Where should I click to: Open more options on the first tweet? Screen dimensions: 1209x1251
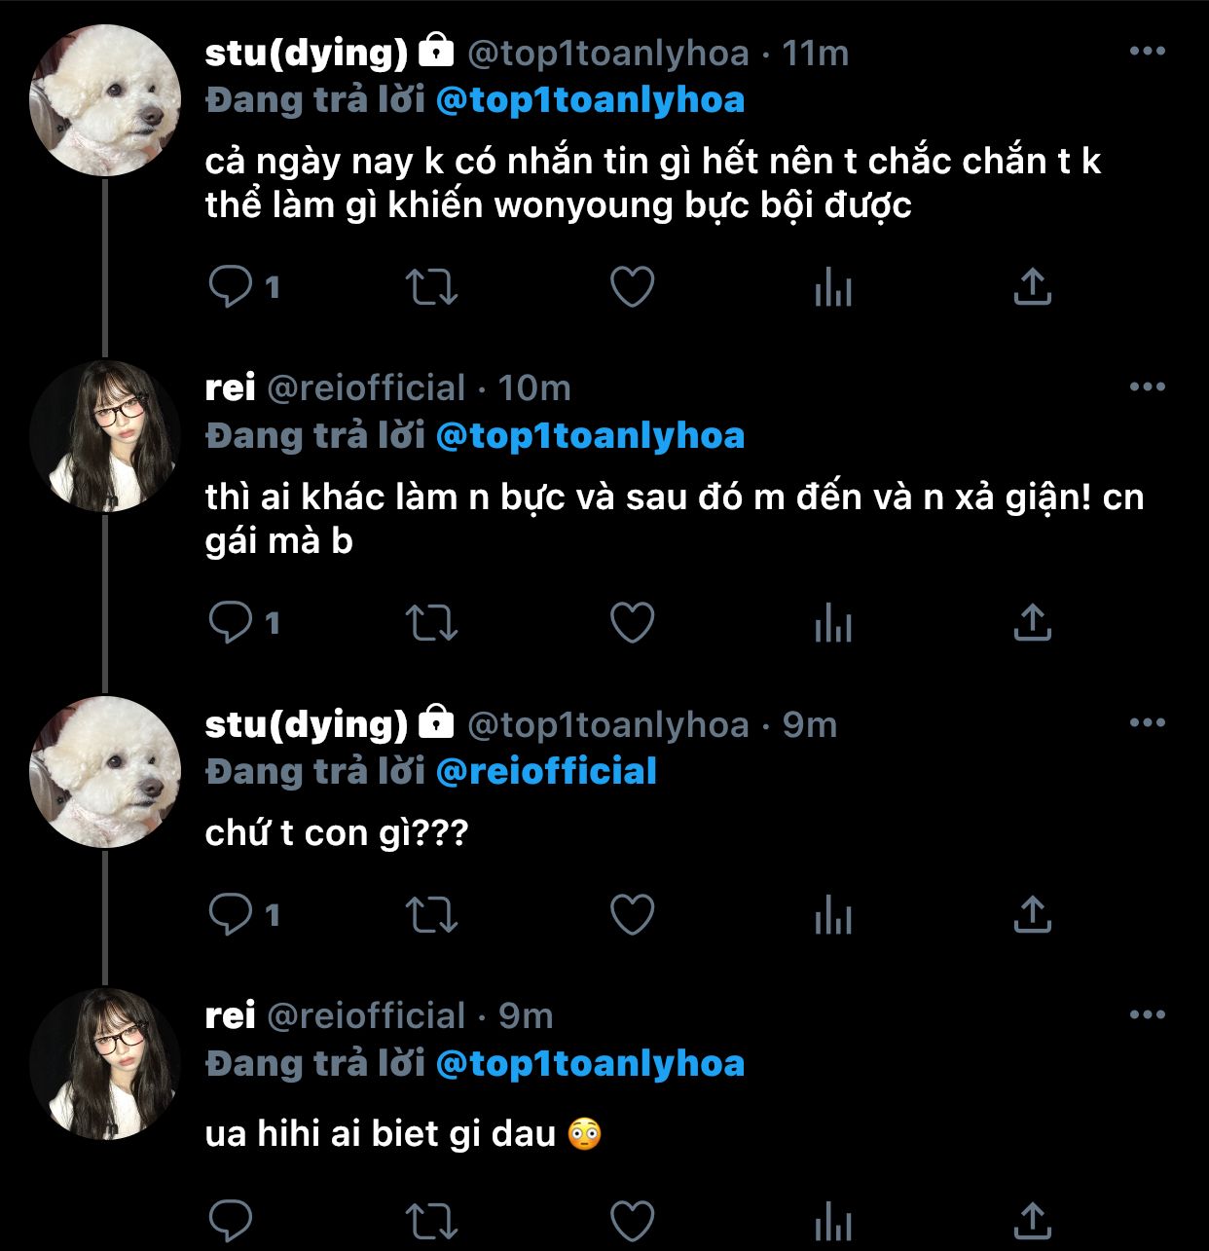point(1148,52)
